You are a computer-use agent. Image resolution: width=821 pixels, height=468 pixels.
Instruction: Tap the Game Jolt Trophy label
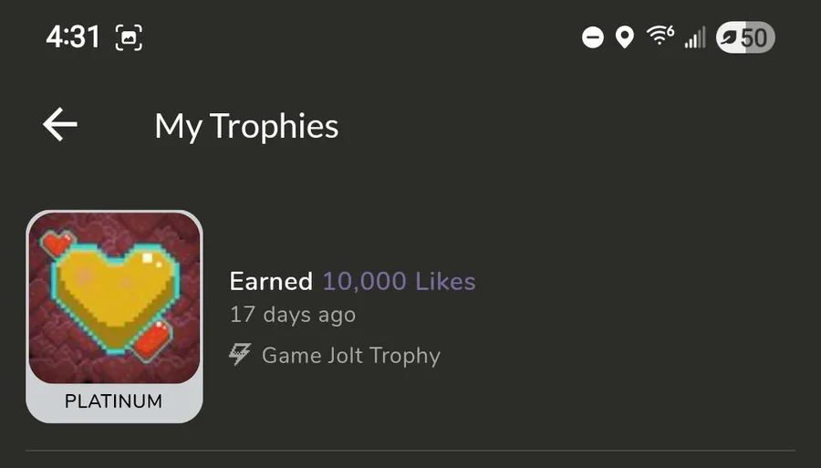(351, 356)
